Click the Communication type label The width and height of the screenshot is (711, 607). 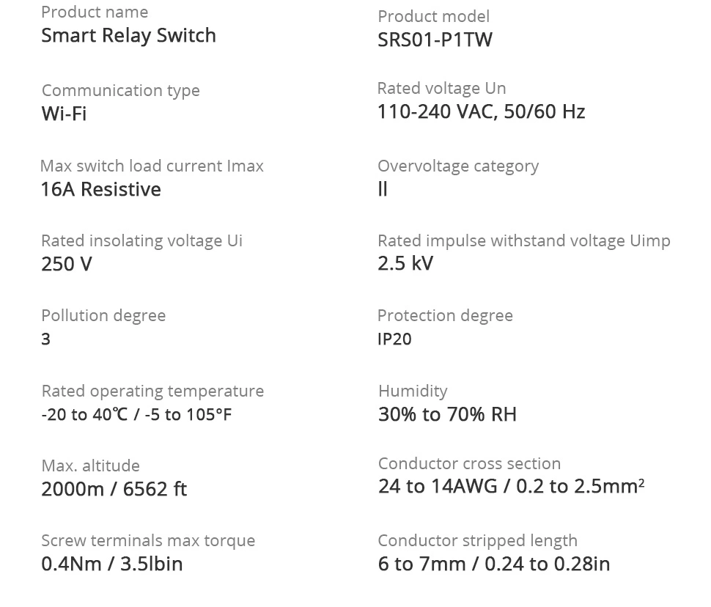120,90
